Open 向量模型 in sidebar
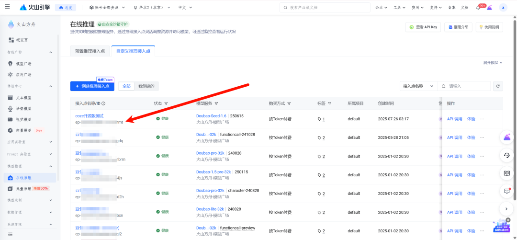 click(x=25, y=130)
